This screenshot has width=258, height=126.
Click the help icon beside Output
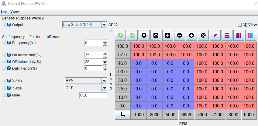[x=9, y=25]
